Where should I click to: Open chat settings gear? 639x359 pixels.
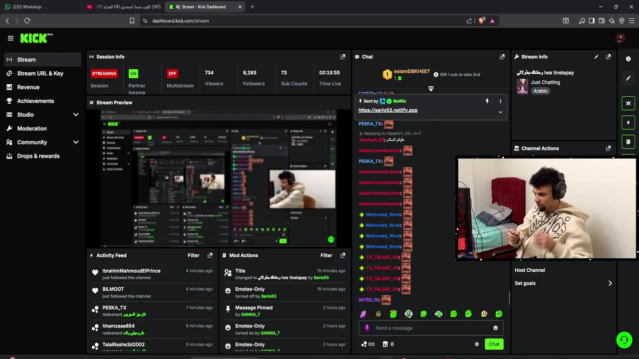(477, 344)
